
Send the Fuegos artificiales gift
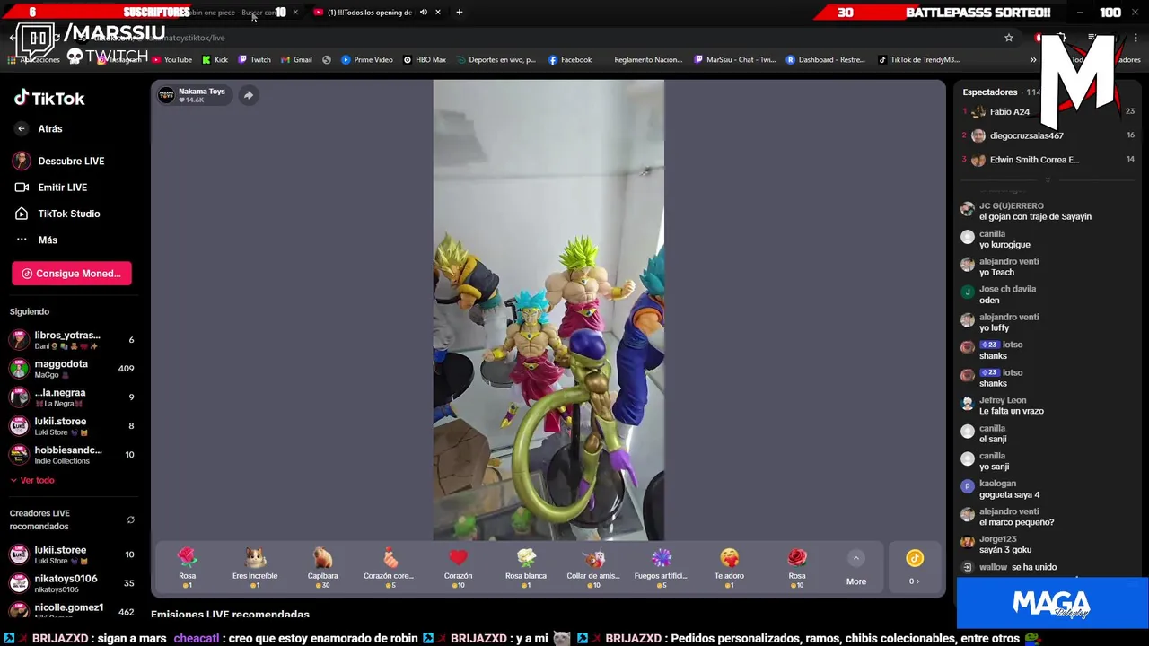[661, 567]
